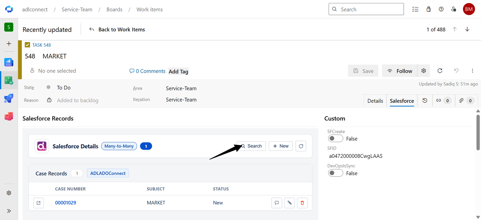This screenshot has width=481, height=220.
Task: Open the Links tab showing 0
Action: 443,101
